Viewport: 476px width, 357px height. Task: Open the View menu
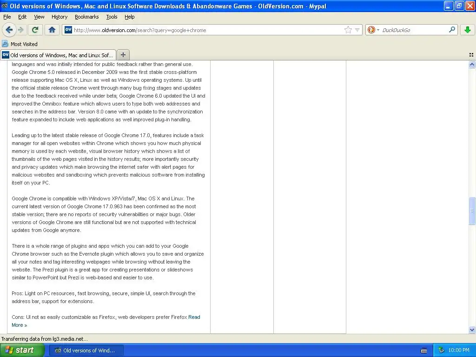tap(39, 17)
